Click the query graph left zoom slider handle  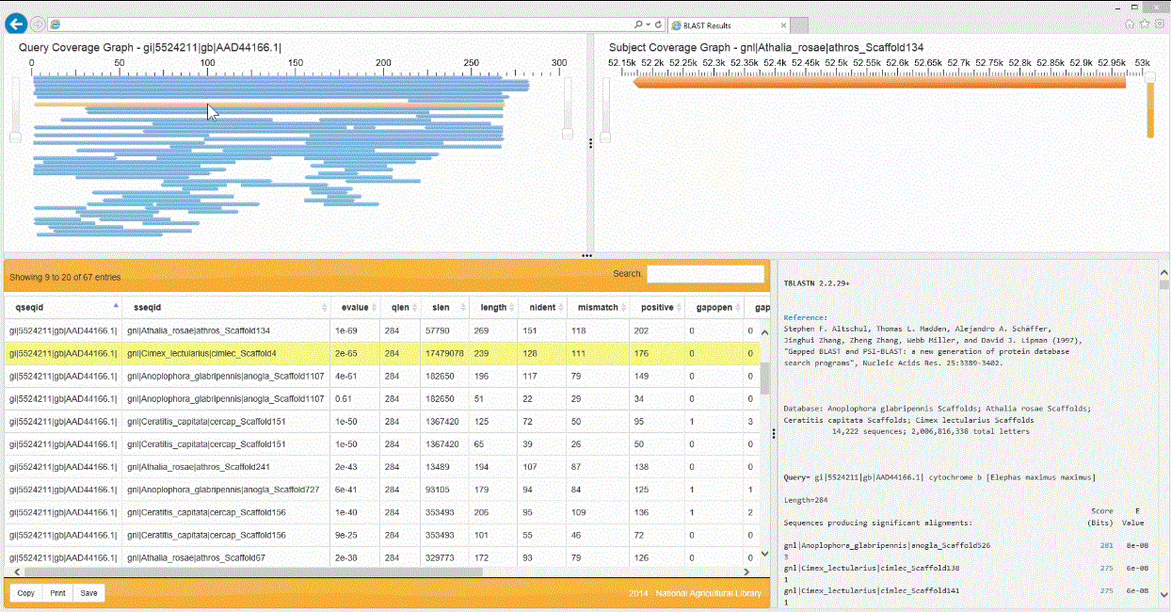(x=15, y=138)
